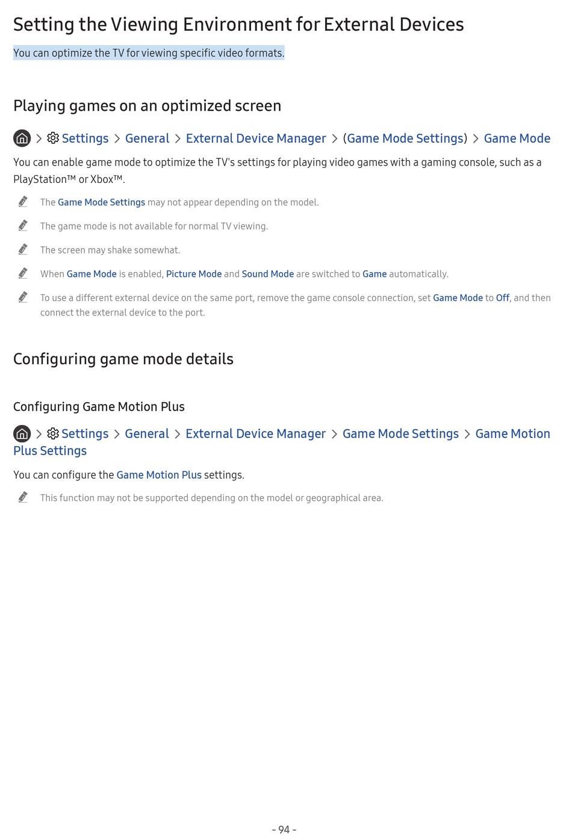The height and width of the screenshot is (835, 572).
Task: Click the gear icon in second navigation path
Action: (x=53, y=433)
